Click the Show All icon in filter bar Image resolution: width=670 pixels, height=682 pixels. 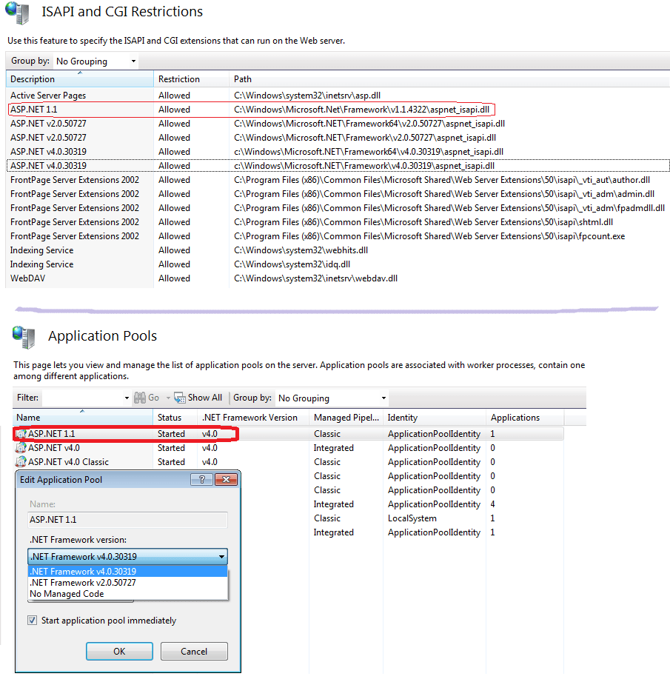pyautogui.click(x=180, y=398)
